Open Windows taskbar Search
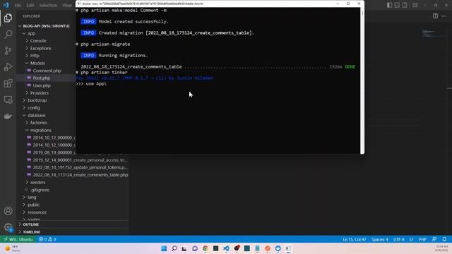Screen dimensions: 452x254 174,248
